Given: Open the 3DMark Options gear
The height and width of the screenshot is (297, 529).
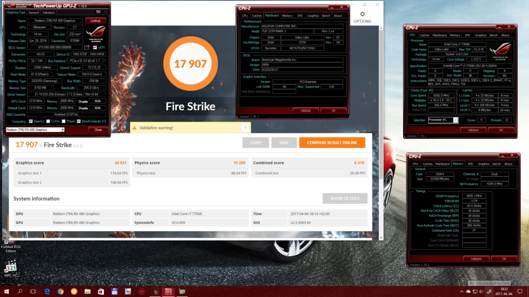Looking at the screenshot, I should (362, 14).
